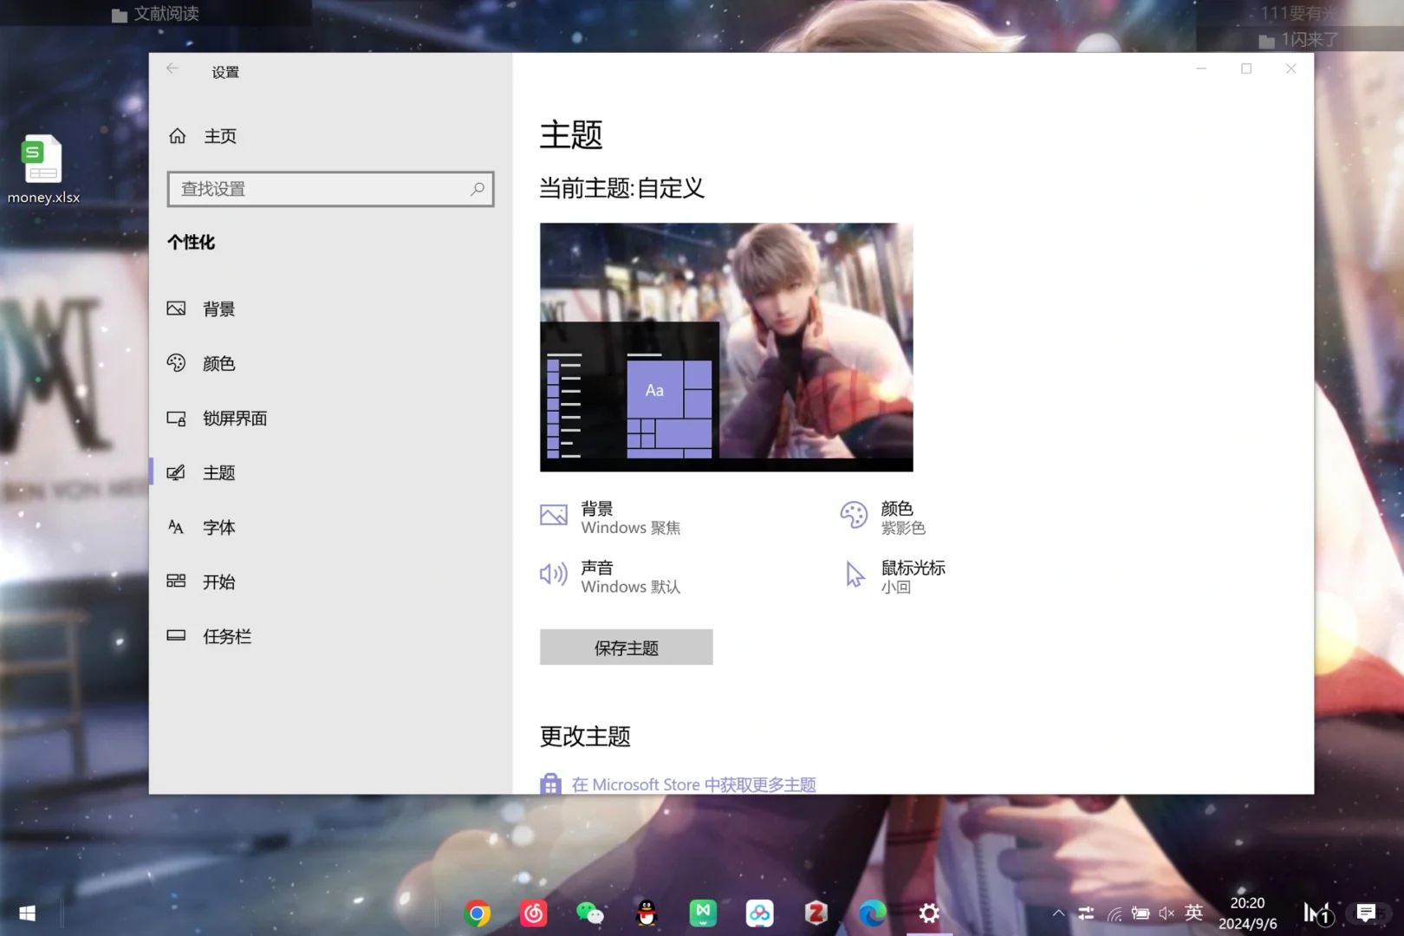
Task: Go to 主页 (Home) in Settings
Action: [219, 135]
